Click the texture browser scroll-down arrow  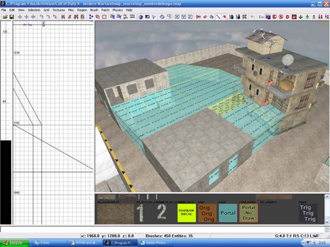tap(327, 222)
